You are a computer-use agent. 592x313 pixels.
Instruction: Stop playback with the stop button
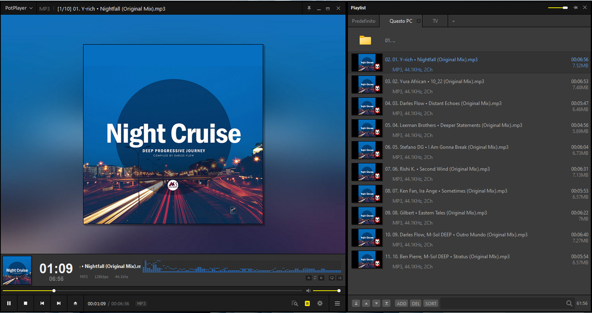[25, 303]
